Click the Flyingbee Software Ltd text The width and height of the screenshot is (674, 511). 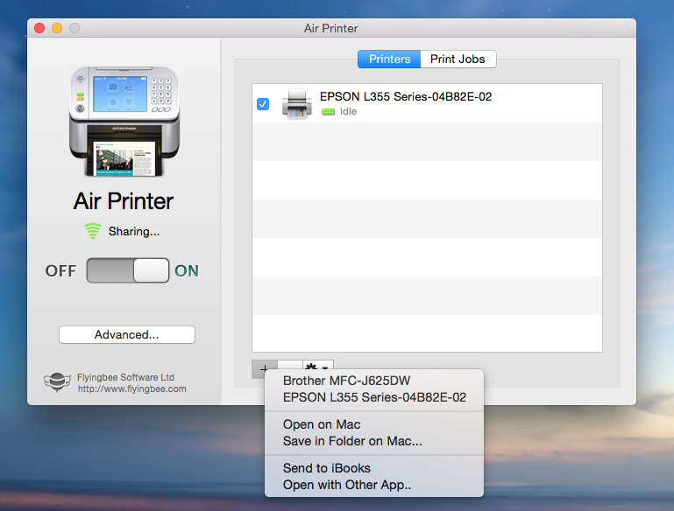(125, 378)
